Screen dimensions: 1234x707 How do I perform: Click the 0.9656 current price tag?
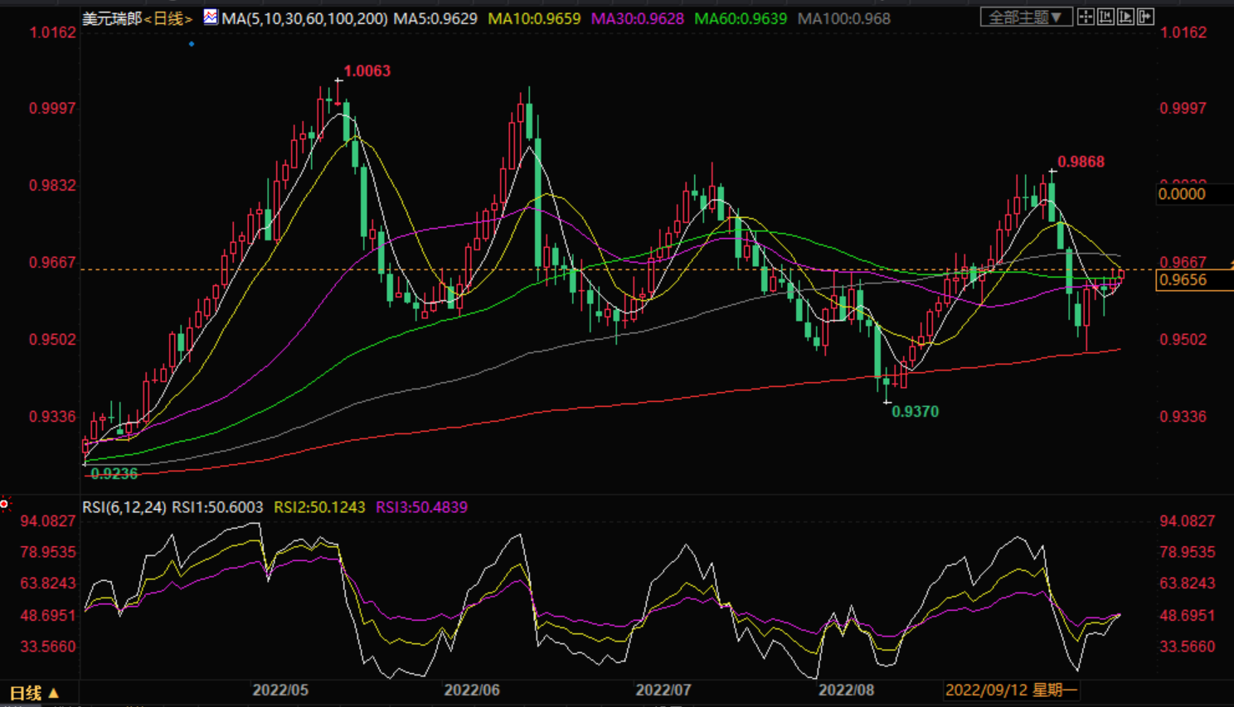pyautogui.click(x=1183, y=280)
